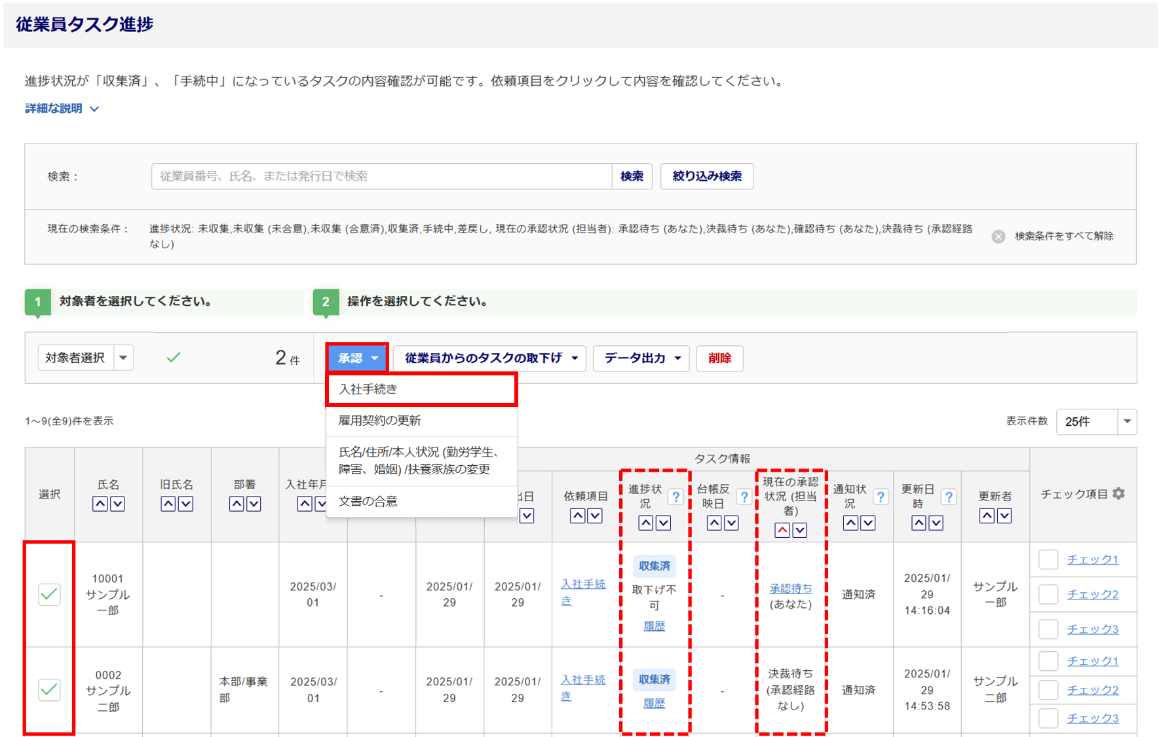The width and height of the screenshot is (1161, 737).
Task: Sort 進捗状況 column descending
Action: [x=663, y=523]
